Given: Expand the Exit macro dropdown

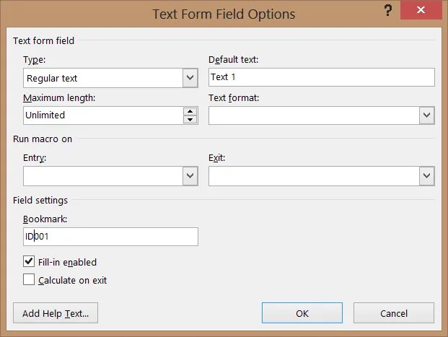Looking at the screenshot, I should coord(426,176).
